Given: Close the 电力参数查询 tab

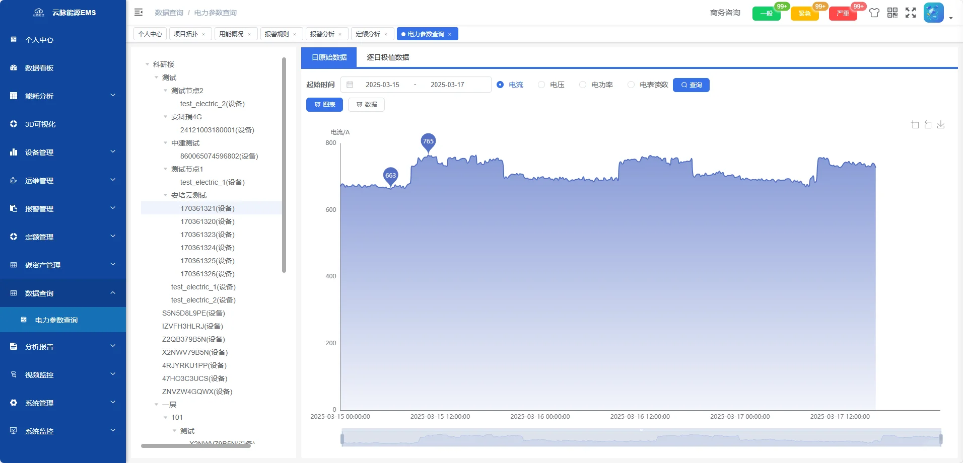Looking at the screenshot, I should coord(450,34).
